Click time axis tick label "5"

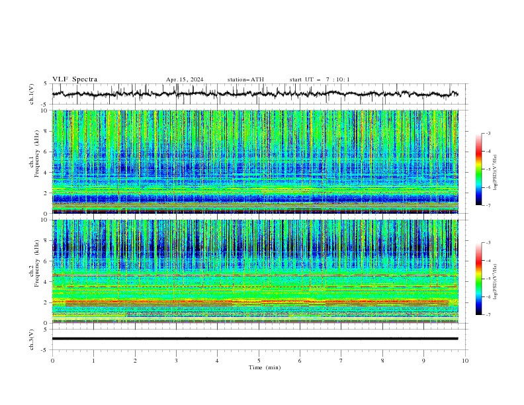click(x=259, y=361)
